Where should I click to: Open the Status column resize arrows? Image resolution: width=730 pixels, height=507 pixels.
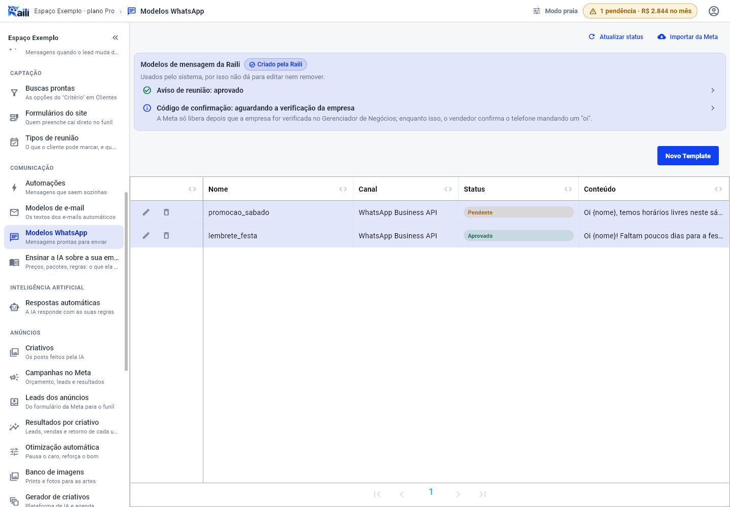568,189
